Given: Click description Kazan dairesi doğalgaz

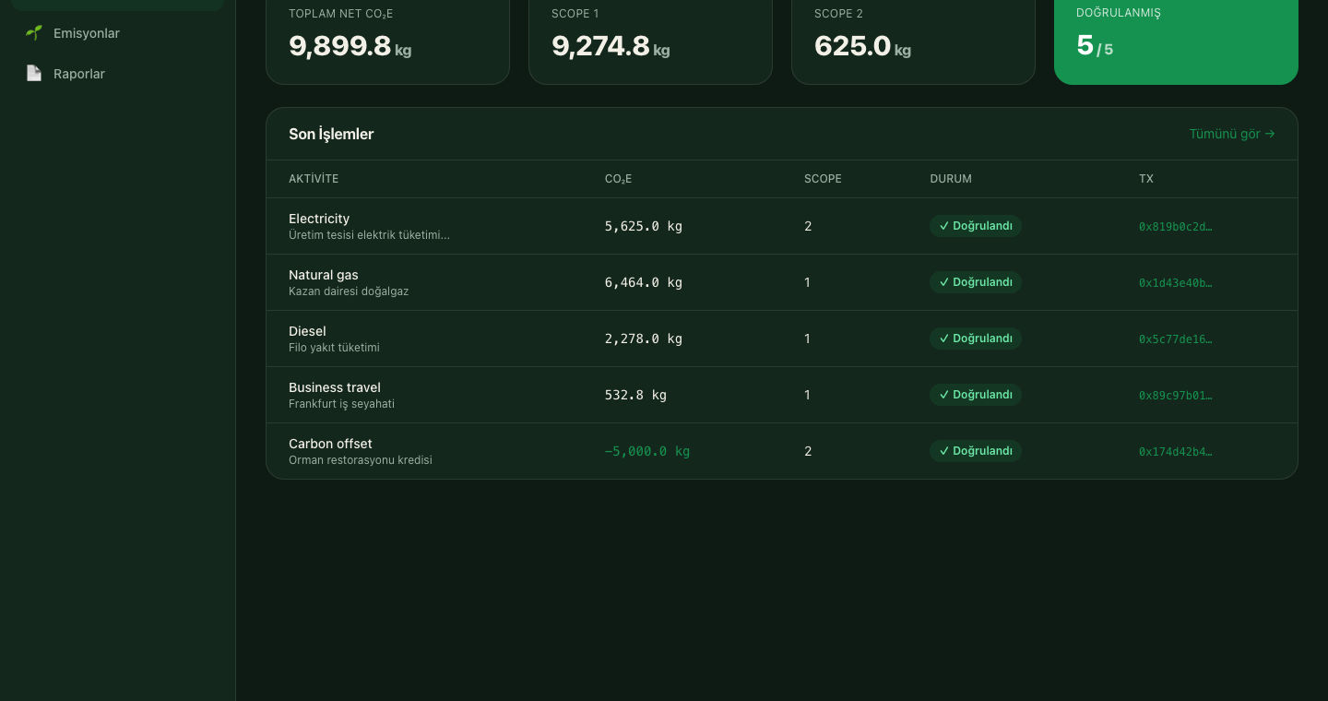Looking at the screenshot, I should tap(349, 291).
